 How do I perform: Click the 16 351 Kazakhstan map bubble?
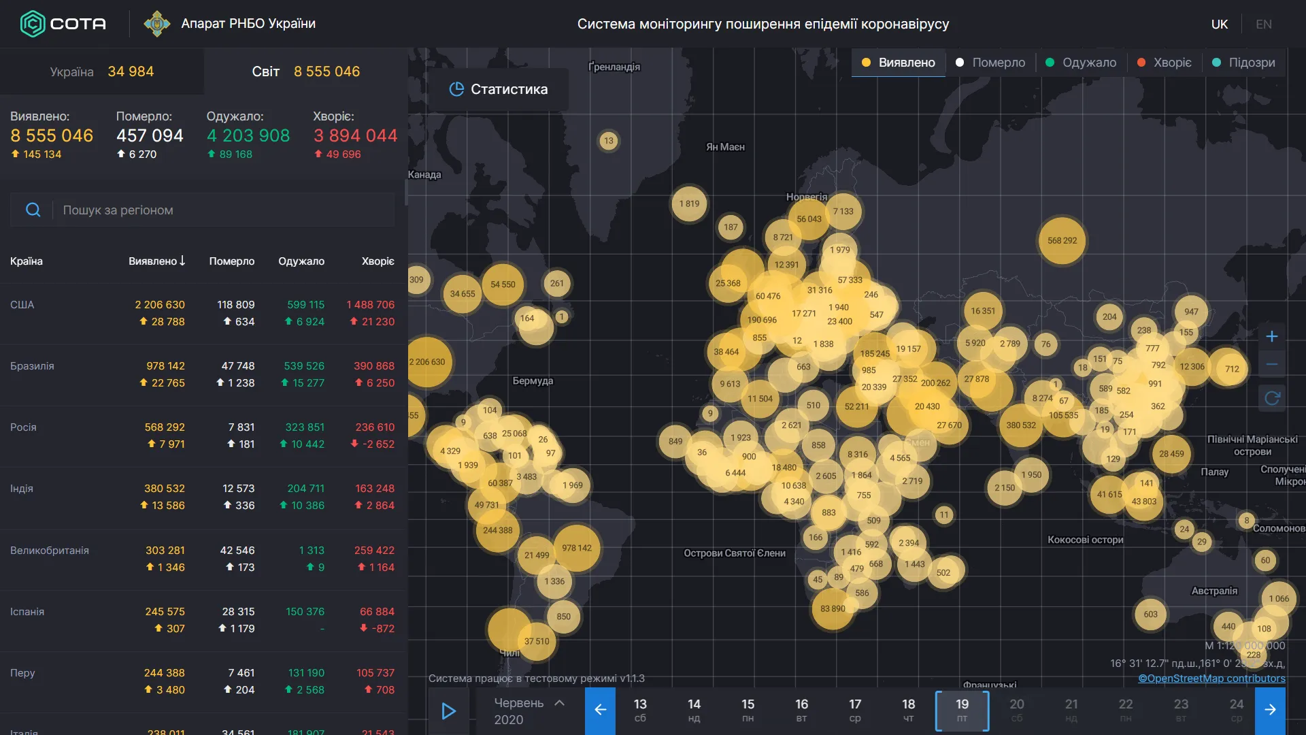pos(983,311)
